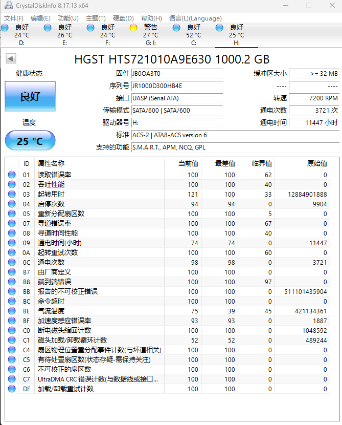342x425 pixels.
Task: Switch to disk tab showing 26 °C E:
Action: click(64, 35)
